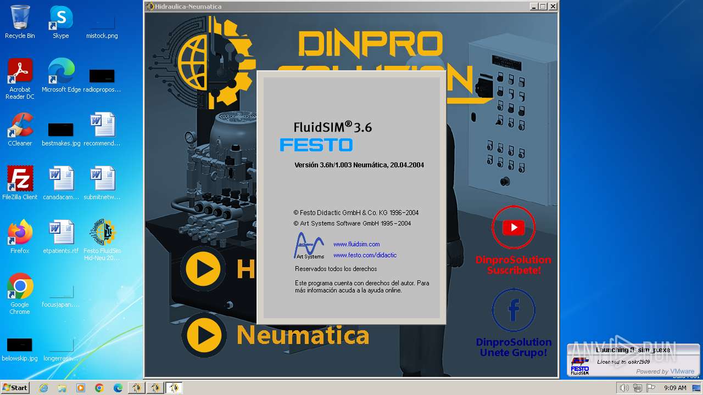The width and height of the screenshot is (703, 395).
Task: Switch to the active third taskbar button
Action: pos(174,388)
